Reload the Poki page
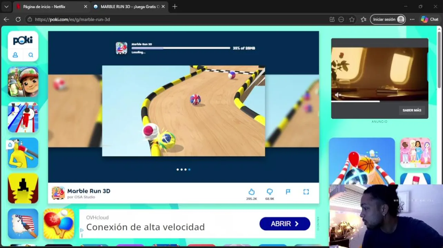 [x=18, y=19]
